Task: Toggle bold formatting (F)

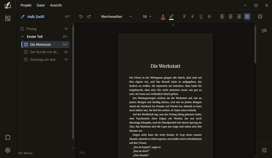Action: (x=184, y=16)
